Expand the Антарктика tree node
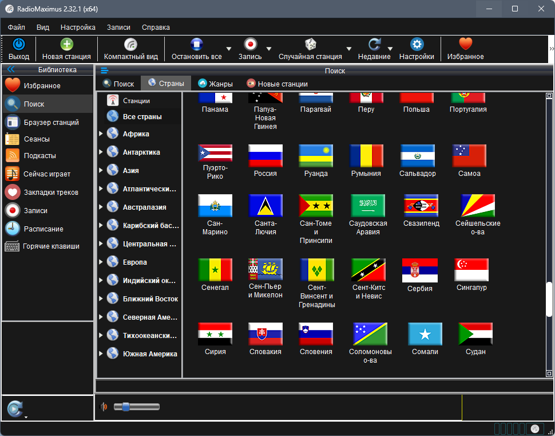 pyautogui.click(x=101, y=152)
